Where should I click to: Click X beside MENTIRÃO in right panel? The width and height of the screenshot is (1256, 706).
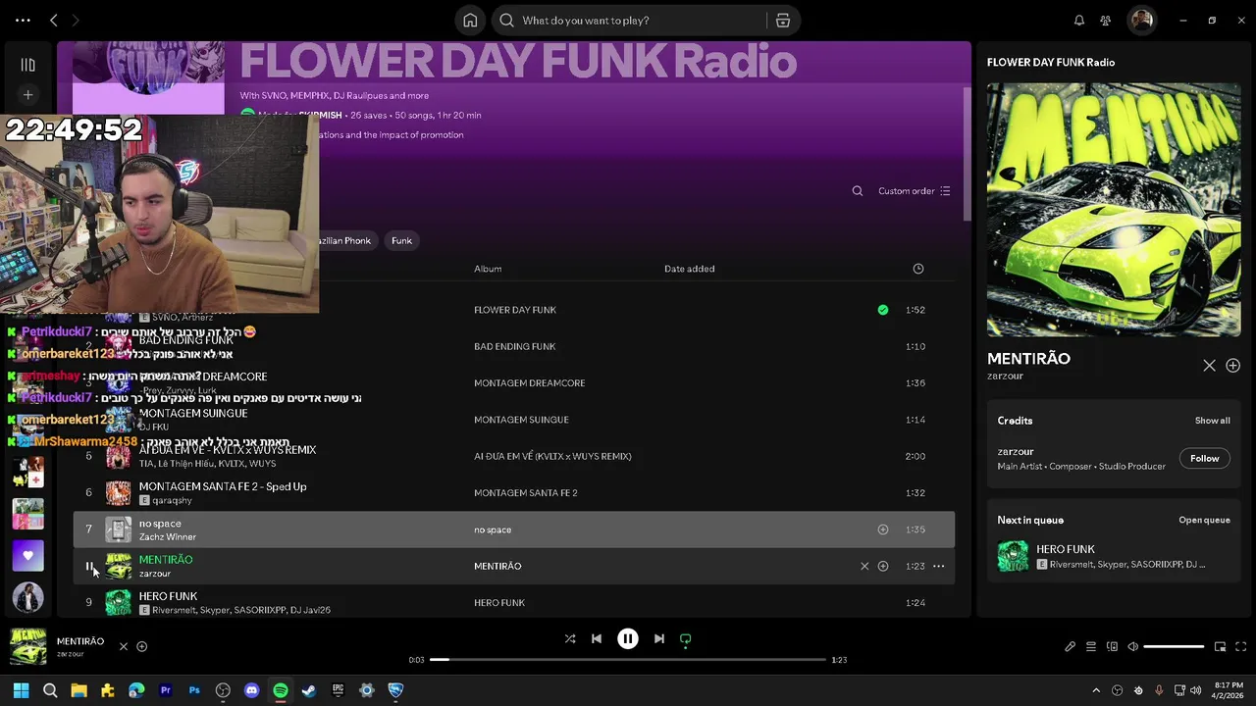click(x=1209, y=366)
